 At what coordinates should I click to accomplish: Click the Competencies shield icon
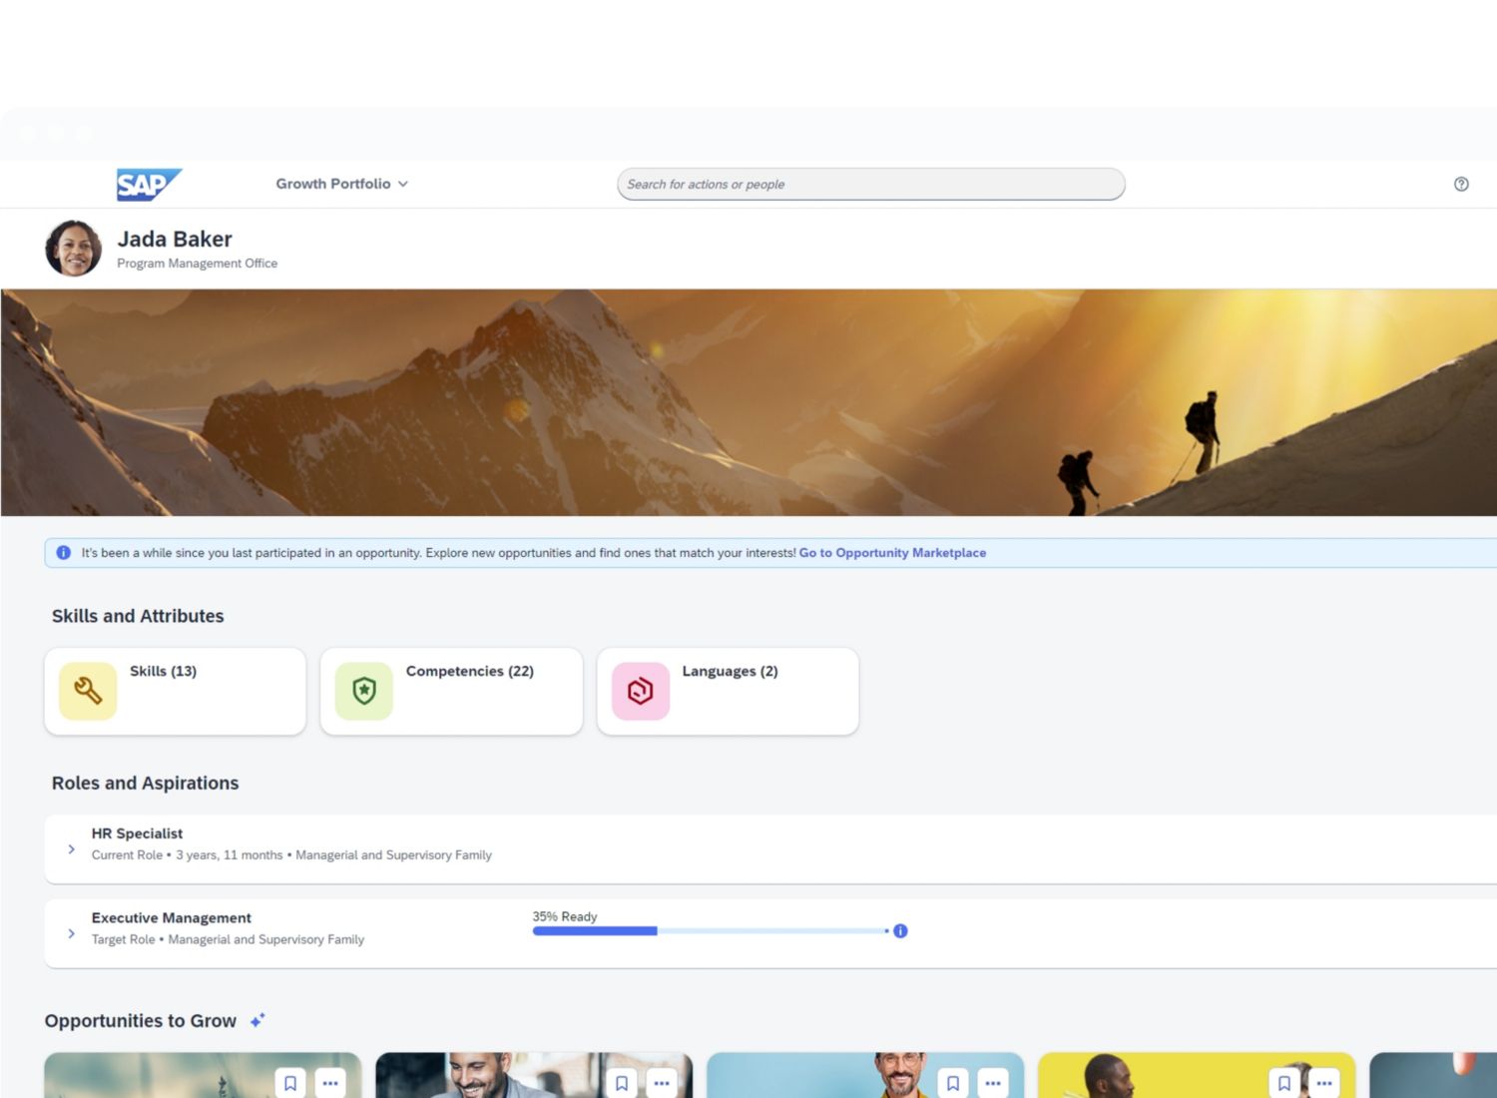tap(364, 691)
